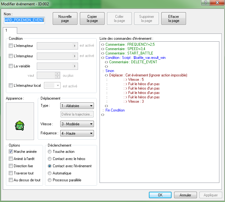Viewport: 225px width, 202px height.
Task: Select the first Fuit le héros d'un pas line
Action: coord(142,84)
